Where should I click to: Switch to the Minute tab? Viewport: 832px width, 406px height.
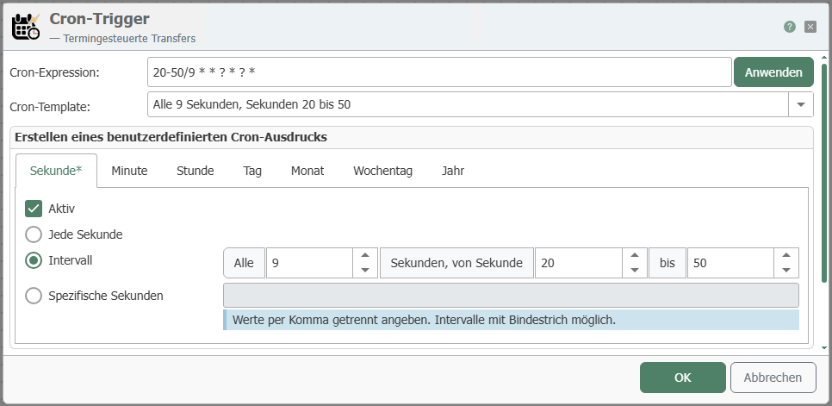(129, 171)
